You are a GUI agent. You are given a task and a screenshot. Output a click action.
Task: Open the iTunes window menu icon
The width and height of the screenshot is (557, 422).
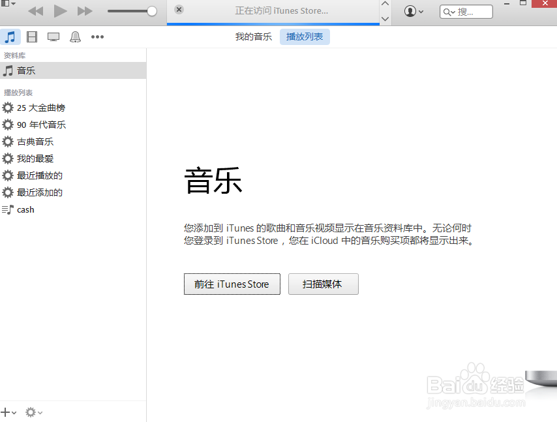8,3
